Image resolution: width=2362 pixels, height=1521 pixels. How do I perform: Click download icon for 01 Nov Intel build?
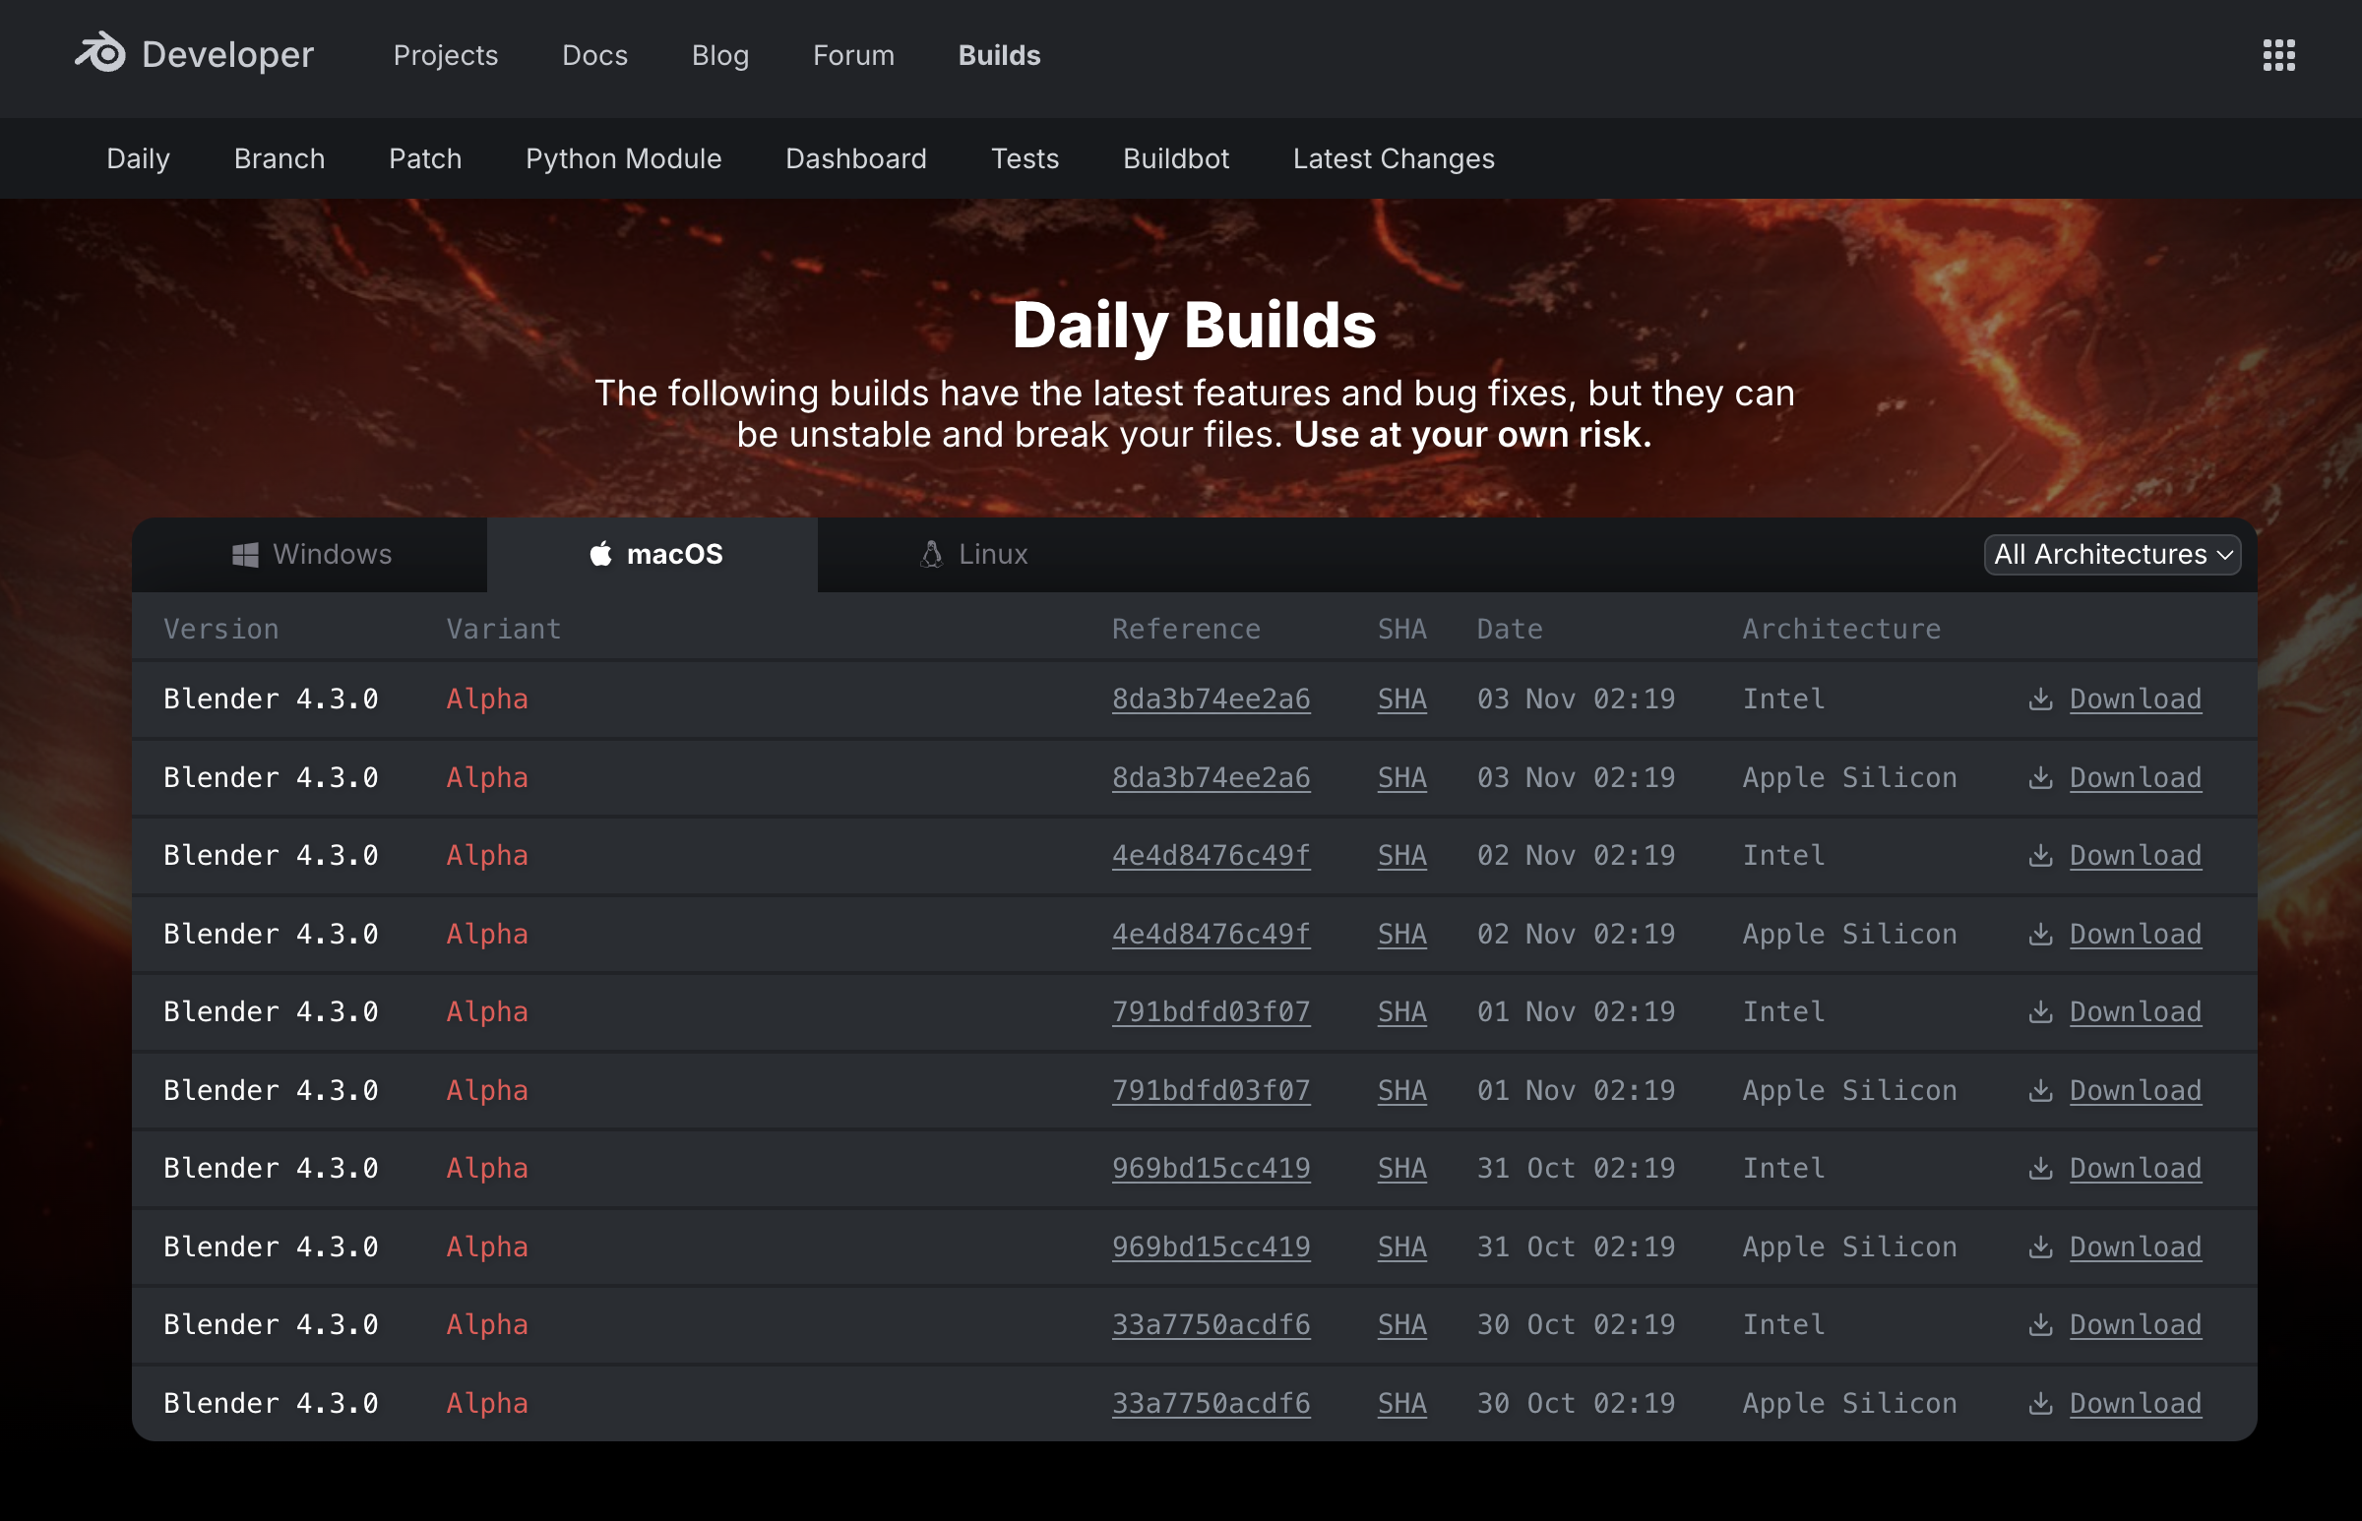(2040, 1012)
